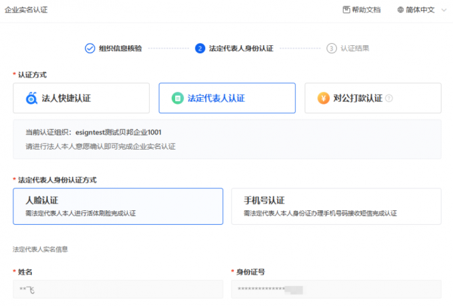Select step 3 认证结果
The image size is (453, 306).
pos(348,48)
